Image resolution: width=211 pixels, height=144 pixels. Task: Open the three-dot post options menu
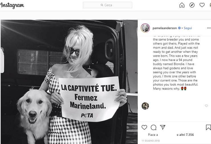click(209, 28)
